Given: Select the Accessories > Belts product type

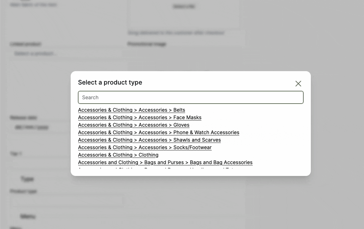Looking at the screenshot, I should [x=131, y=110].
